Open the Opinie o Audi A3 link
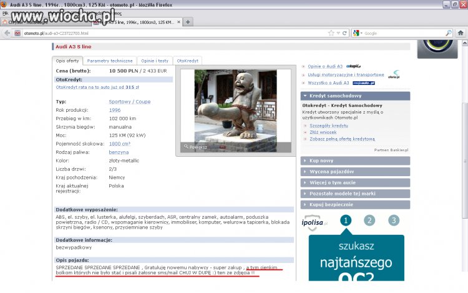Image resolution: width=468 pixels, height=293 pixels. [x=325, y=66]
